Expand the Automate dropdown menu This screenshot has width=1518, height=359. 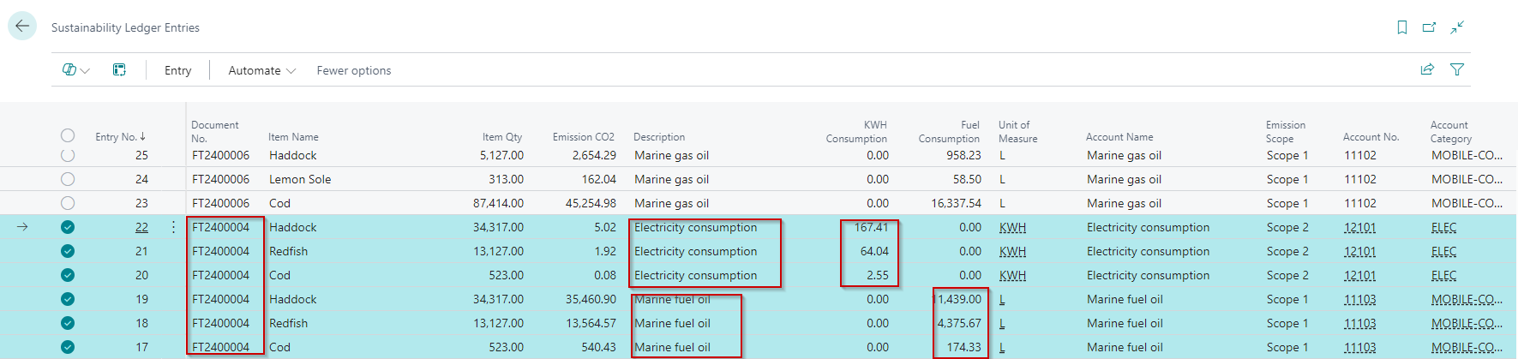click(261, 70)
